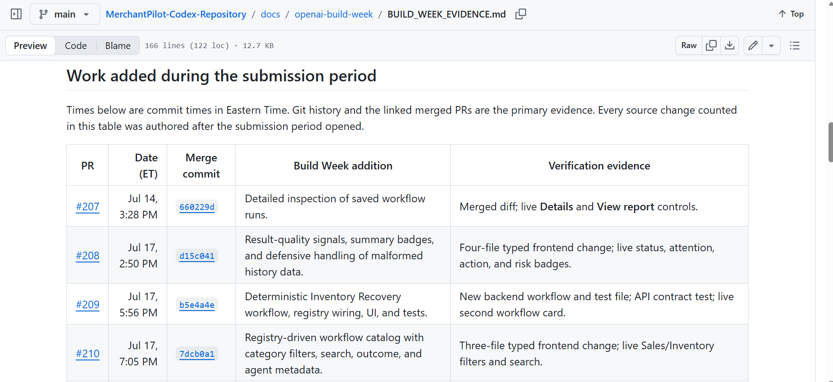Copy raw file contents icon
833x382 pixels.
711,45
